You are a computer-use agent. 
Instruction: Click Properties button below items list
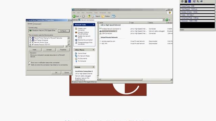(x=63, y=49)
